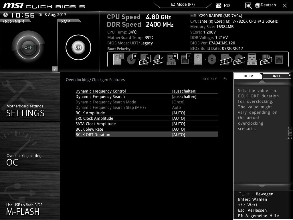Select the UEFI network boot device icon
293x220 pixels.
185,59
